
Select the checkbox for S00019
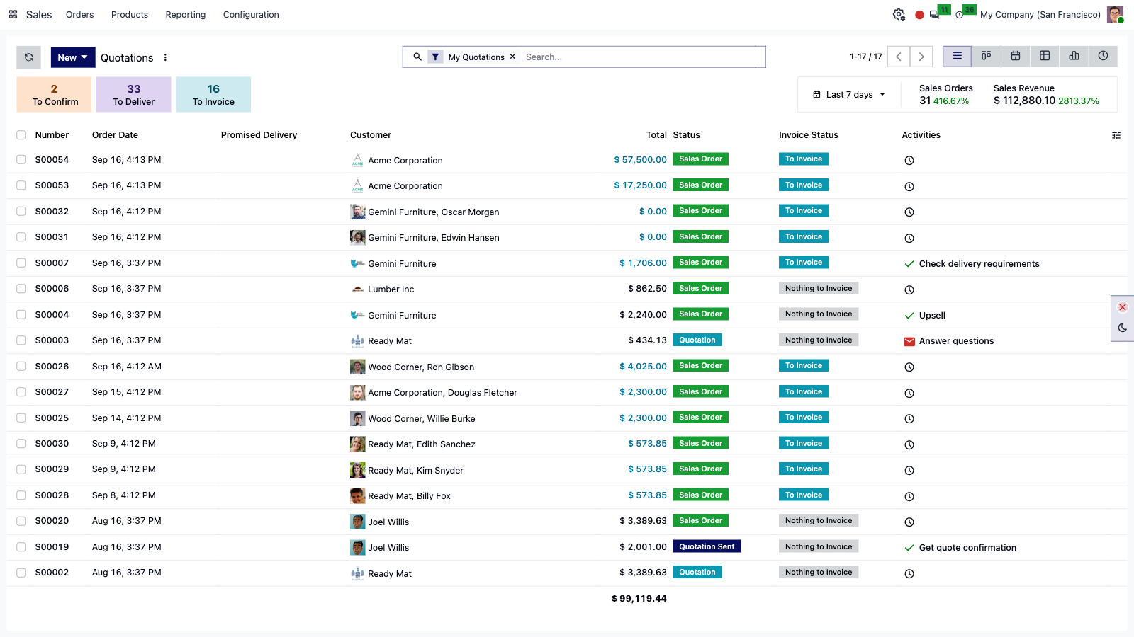(21, 547)
